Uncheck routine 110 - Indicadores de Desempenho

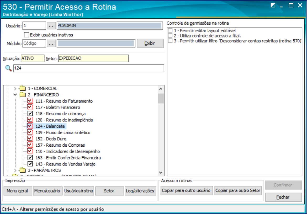click(30, 151)
